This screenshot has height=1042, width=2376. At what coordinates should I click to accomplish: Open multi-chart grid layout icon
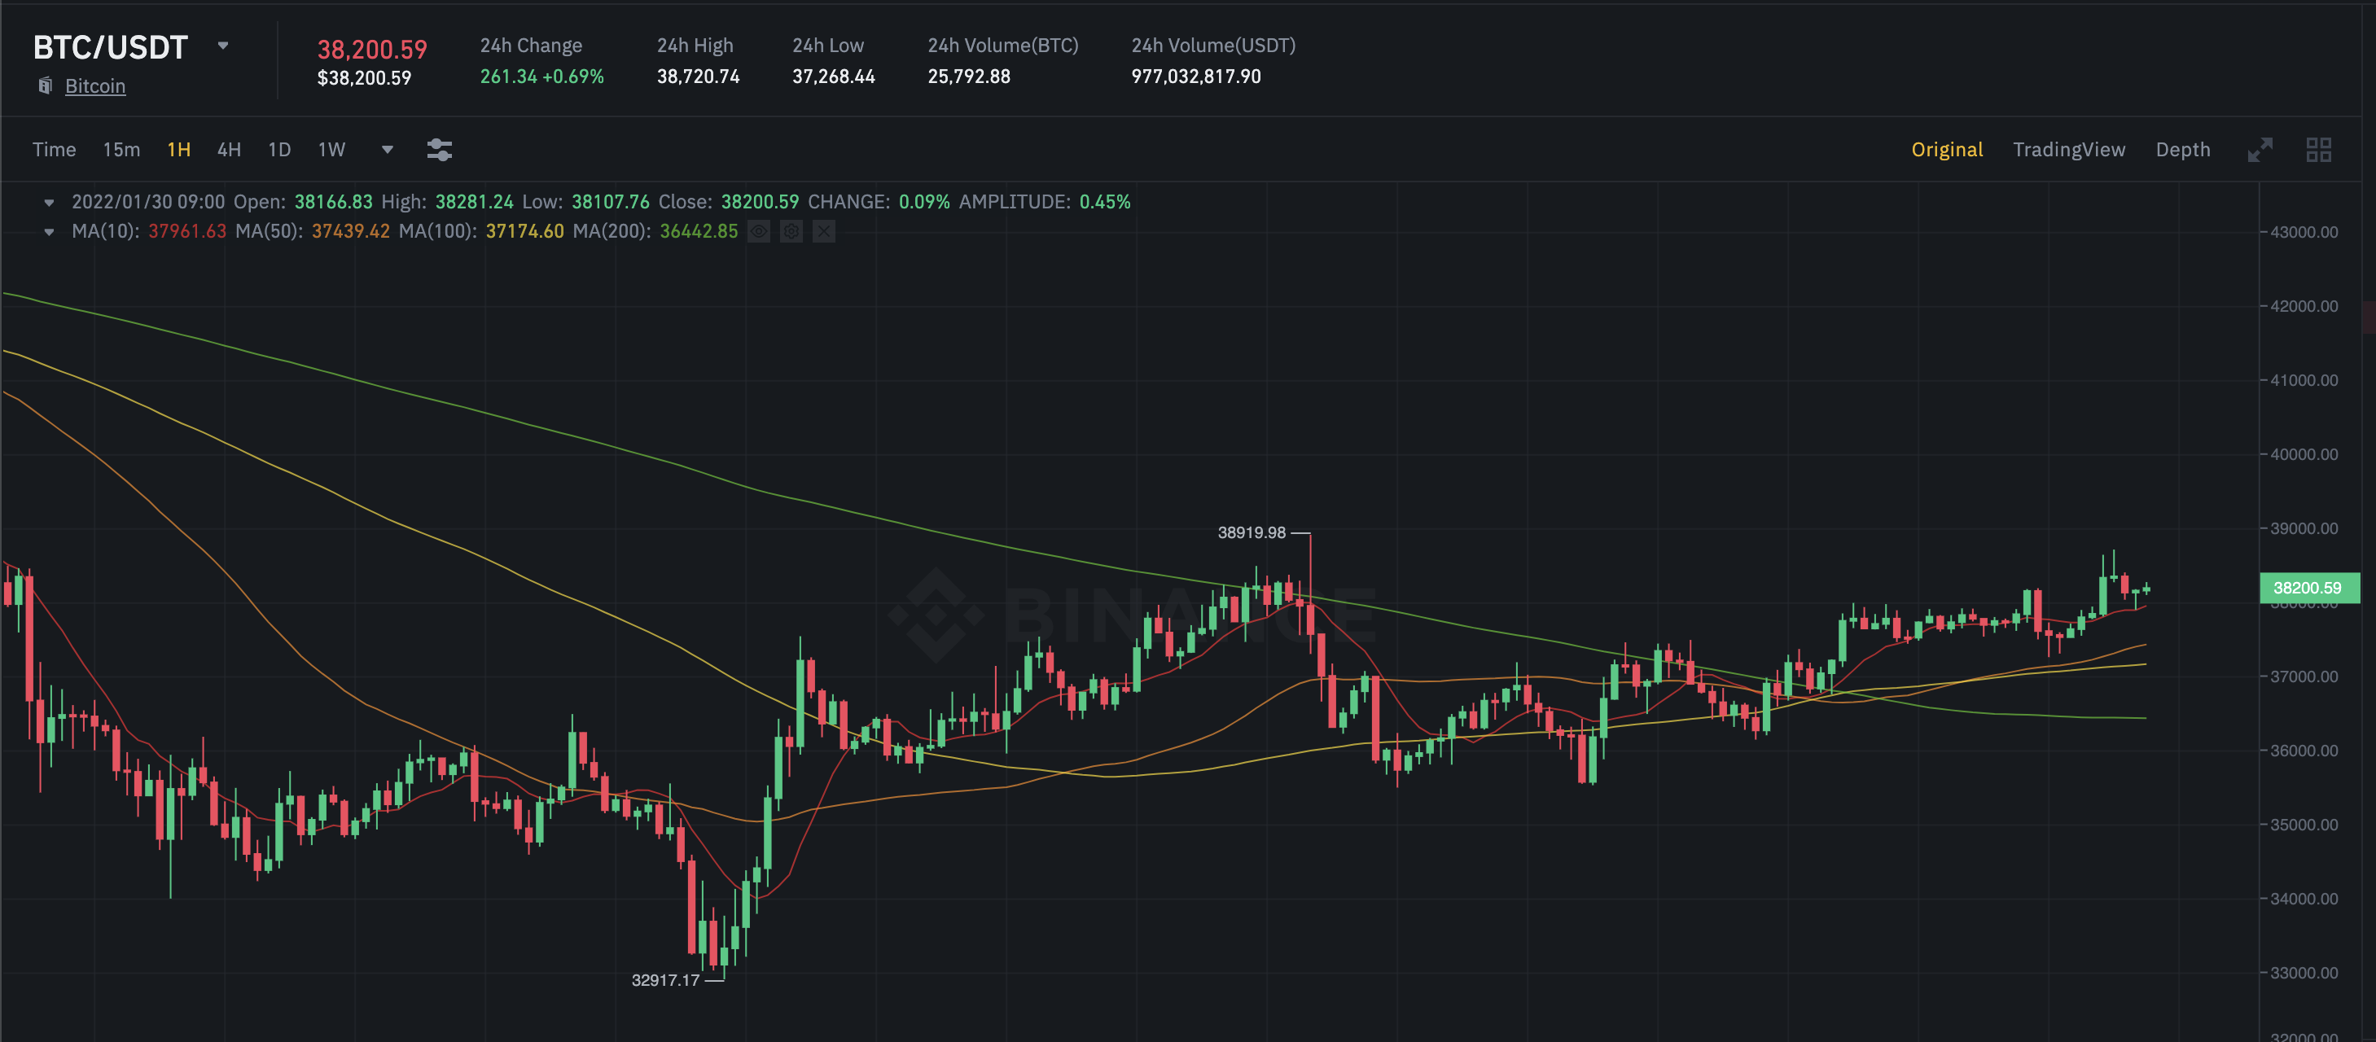click(2318, 150)
